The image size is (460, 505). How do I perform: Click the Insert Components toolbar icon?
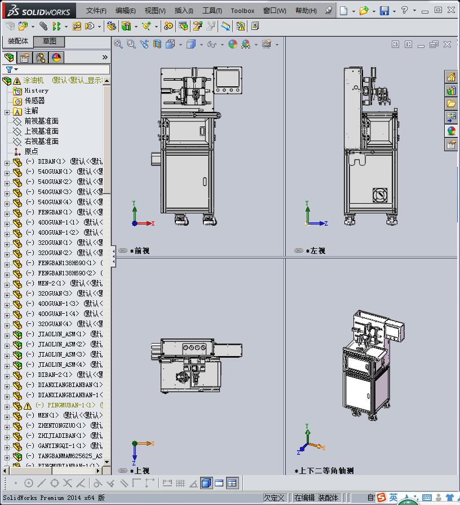[x=23, y=26]
